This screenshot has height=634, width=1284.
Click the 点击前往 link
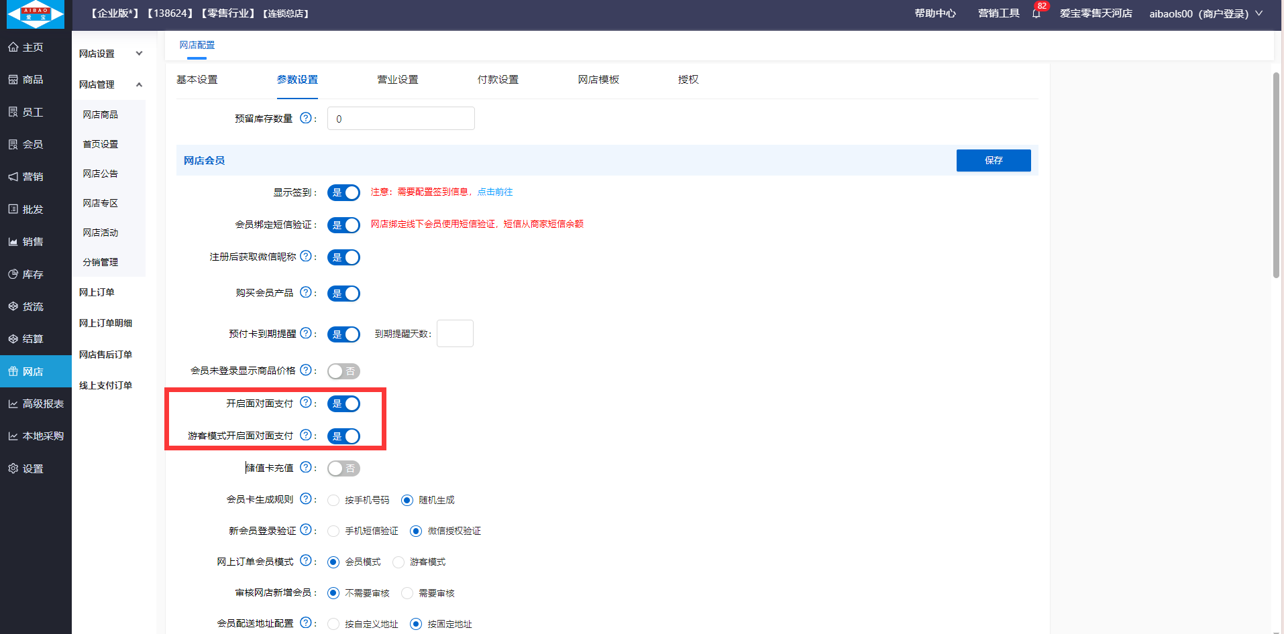click(495, 192)
